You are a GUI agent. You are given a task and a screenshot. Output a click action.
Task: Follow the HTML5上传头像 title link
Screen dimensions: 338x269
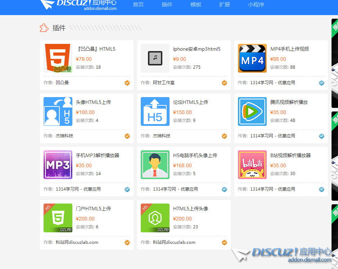[190, 209]
